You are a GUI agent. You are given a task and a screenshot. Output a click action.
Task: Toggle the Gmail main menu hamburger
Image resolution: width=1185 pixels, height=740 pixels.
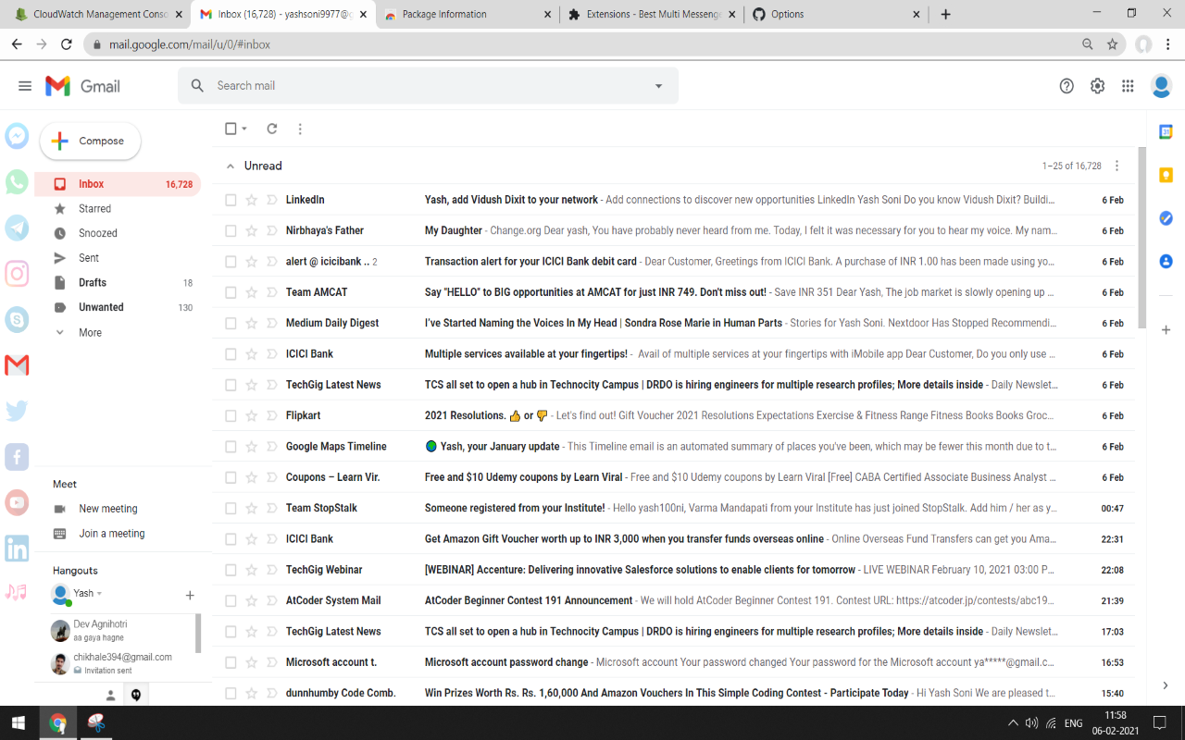pyautogui.click(x=25, y=86)
